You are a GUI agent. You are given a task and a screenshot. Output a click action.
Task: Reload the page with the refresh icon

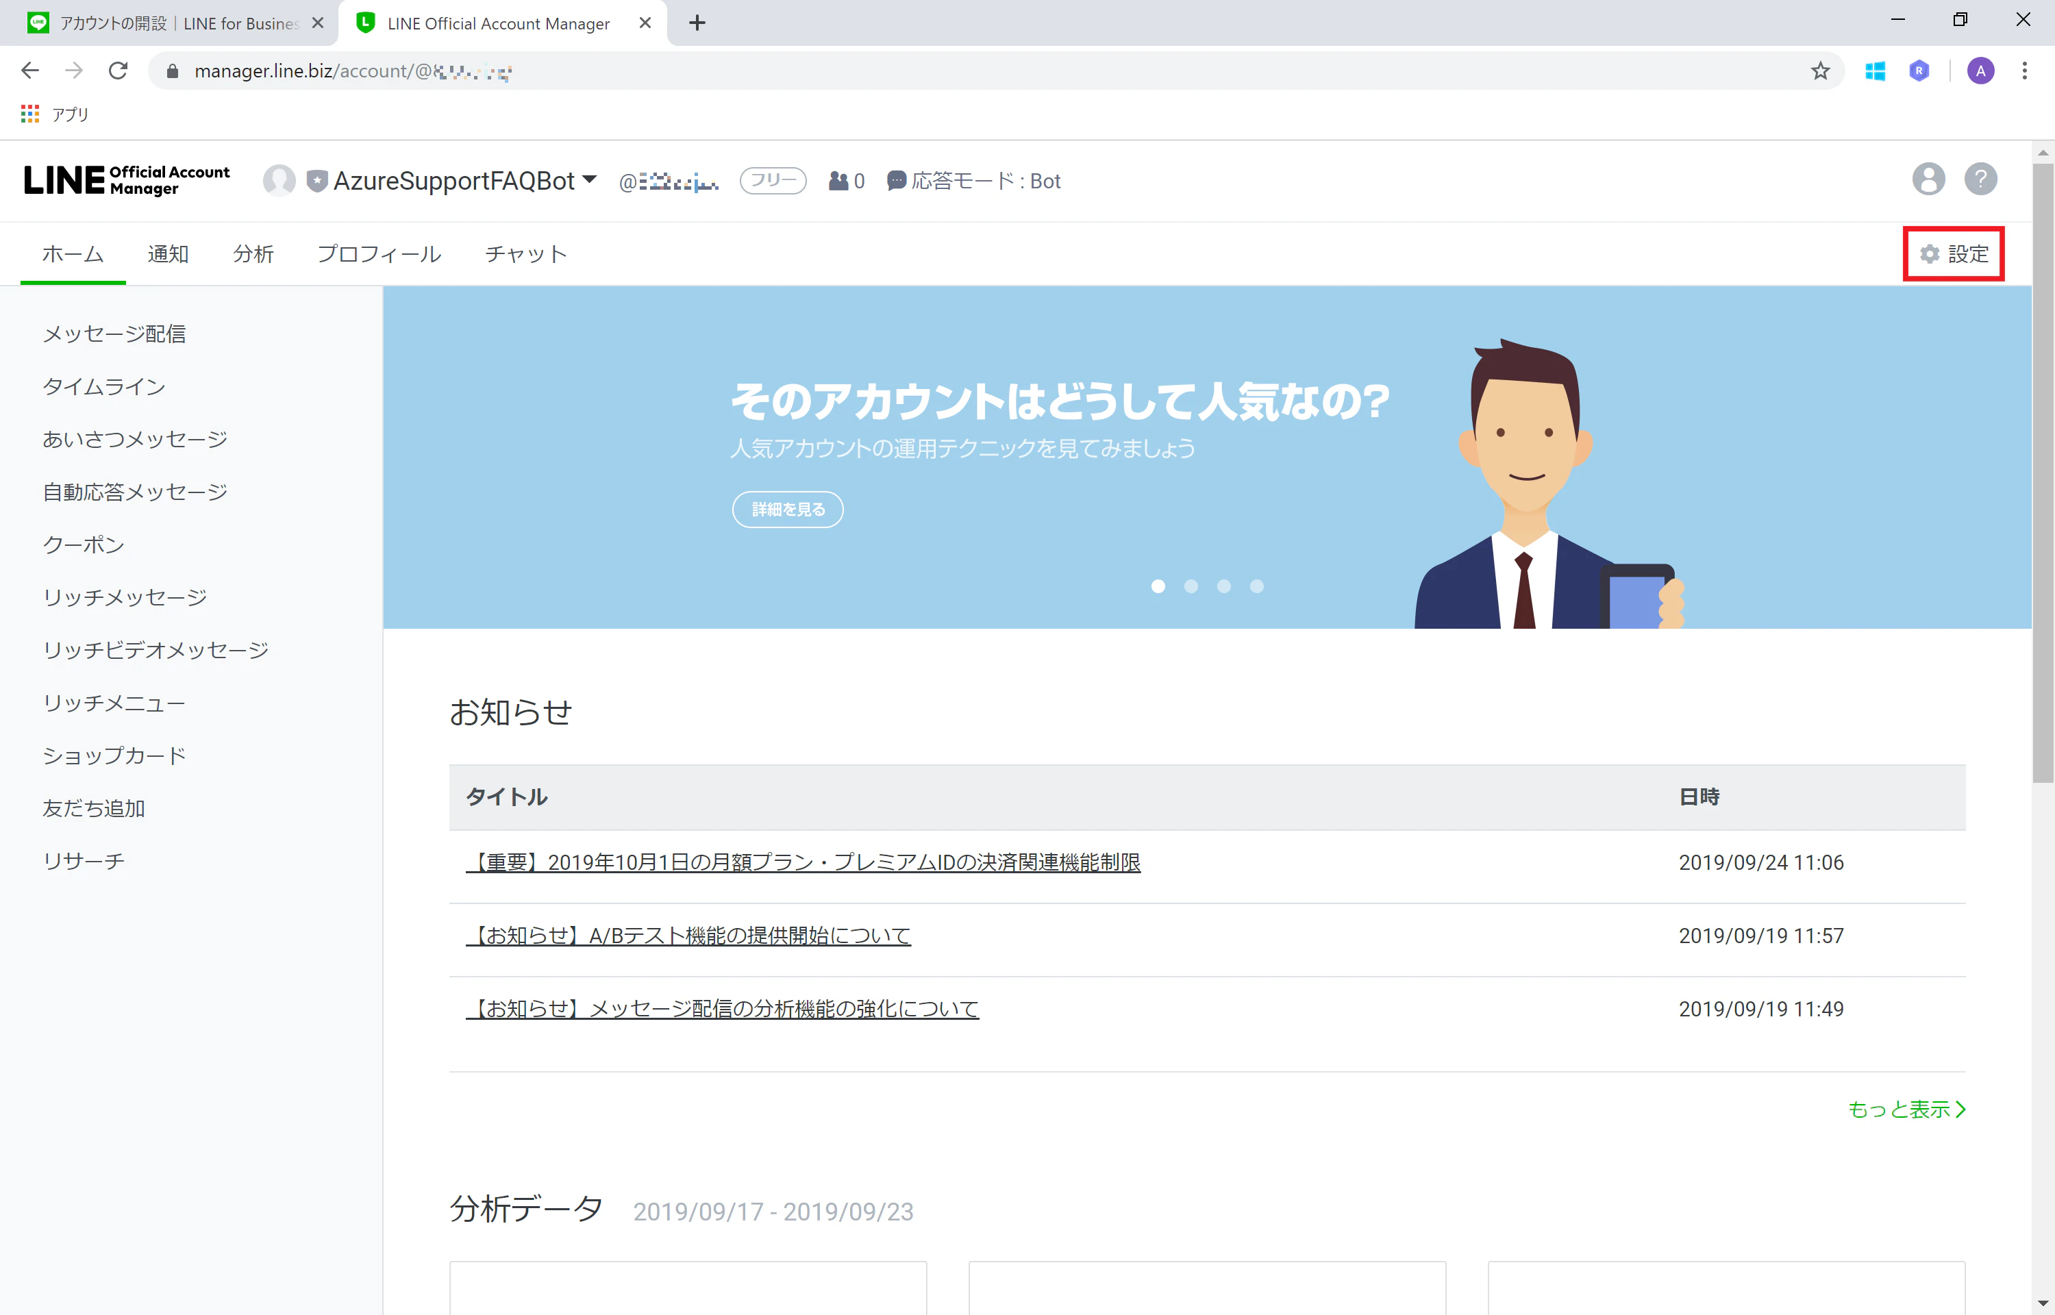pyautogui.click(x=118, y=71)
